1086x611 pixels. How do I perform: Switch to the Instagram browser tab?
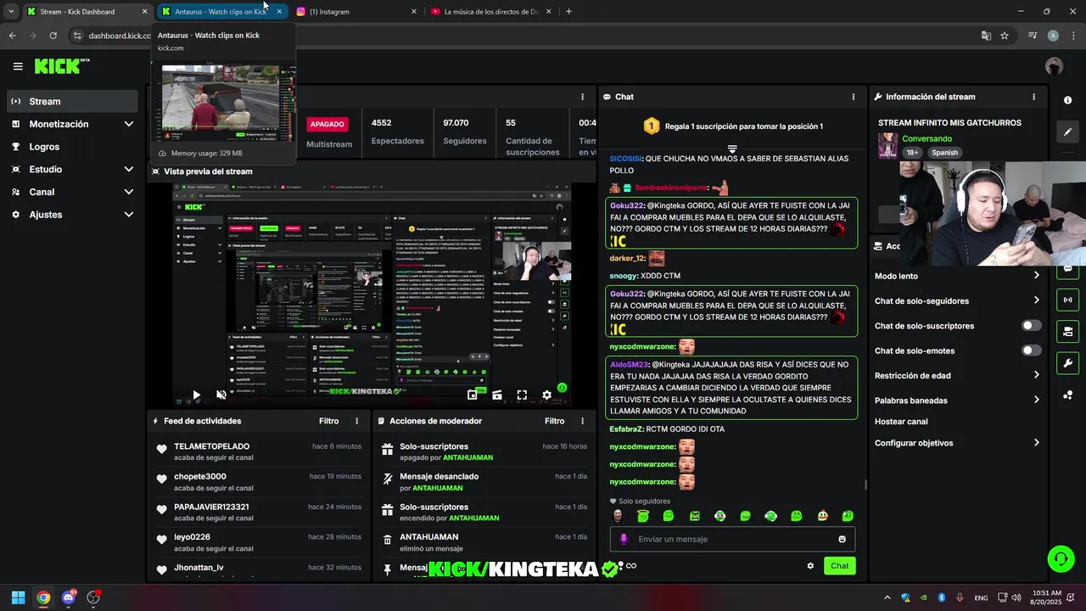pyautogui.click(x=356, y=12)
